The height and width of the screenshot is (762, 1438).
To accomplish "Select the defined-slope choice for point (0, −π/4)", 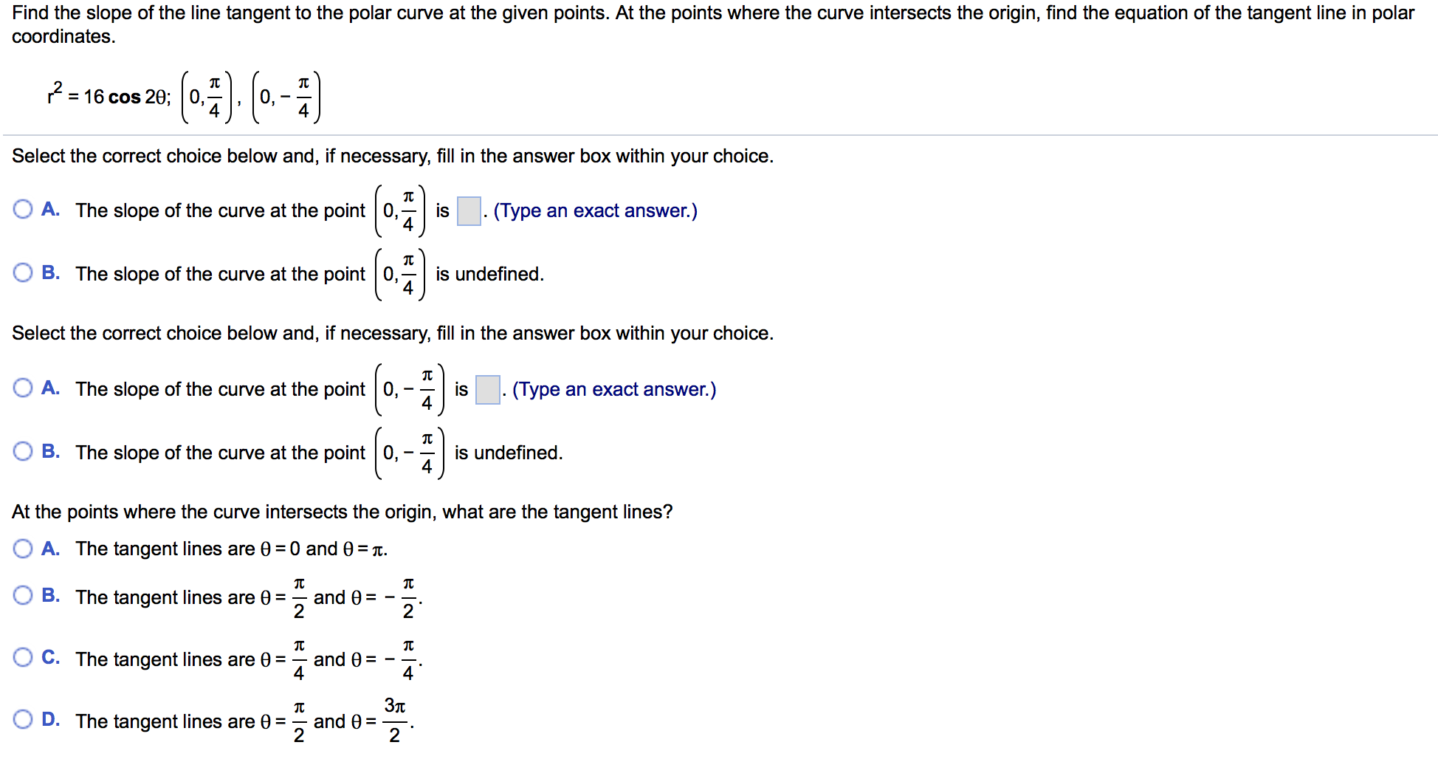I will (x=22, y=389).
